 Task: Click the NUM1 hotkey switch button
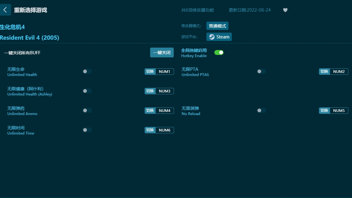pos(159,71)
